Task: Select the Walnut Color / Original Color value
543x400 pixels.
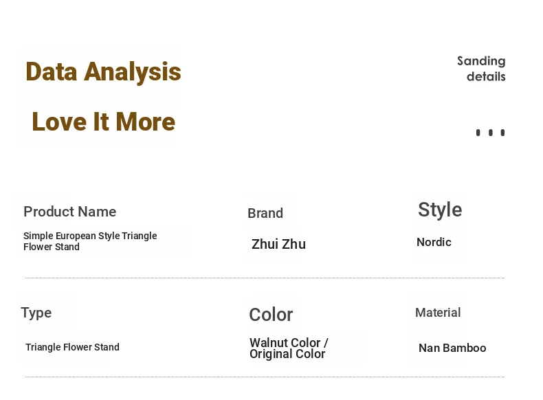Action: pos(289,348)
